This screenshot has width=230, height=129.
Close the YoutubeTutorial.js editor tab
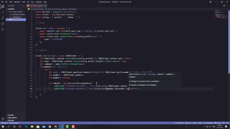coord(46,6)
